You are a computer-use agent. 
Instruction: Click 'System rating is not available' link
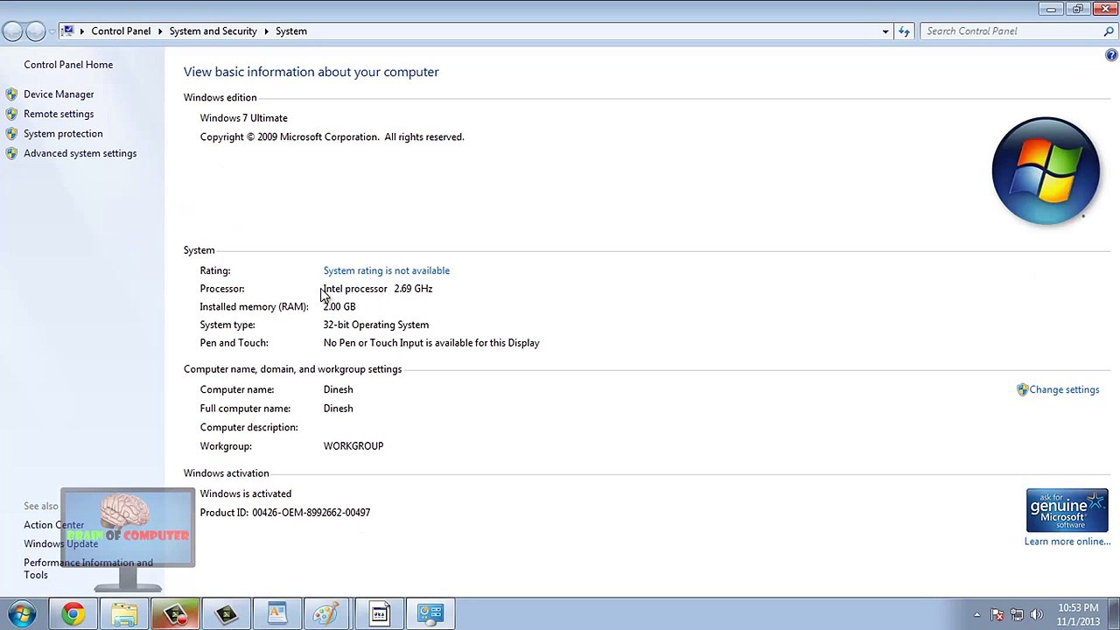pyautogui.click(x=387, y=270)
